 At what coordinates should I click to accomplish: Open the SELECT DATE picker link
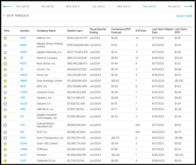pos(184,16)
